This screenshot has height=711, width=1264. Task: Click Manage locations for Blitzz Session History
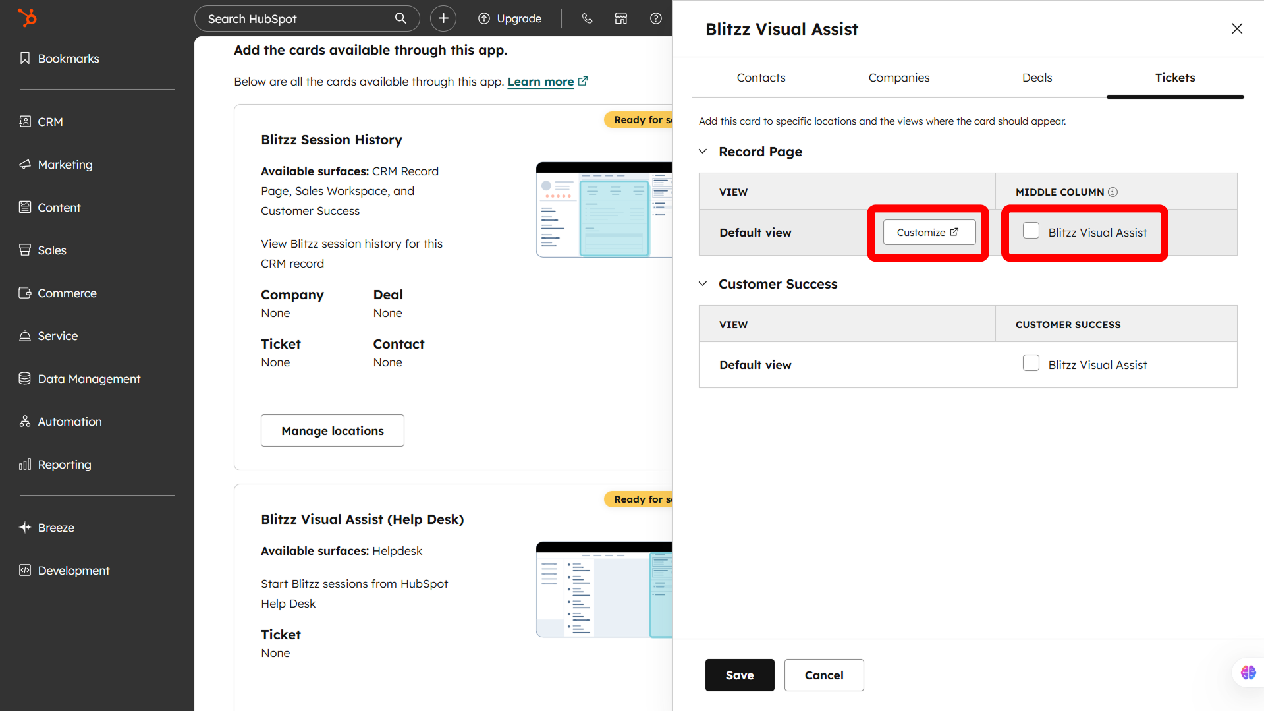point(333,431)
